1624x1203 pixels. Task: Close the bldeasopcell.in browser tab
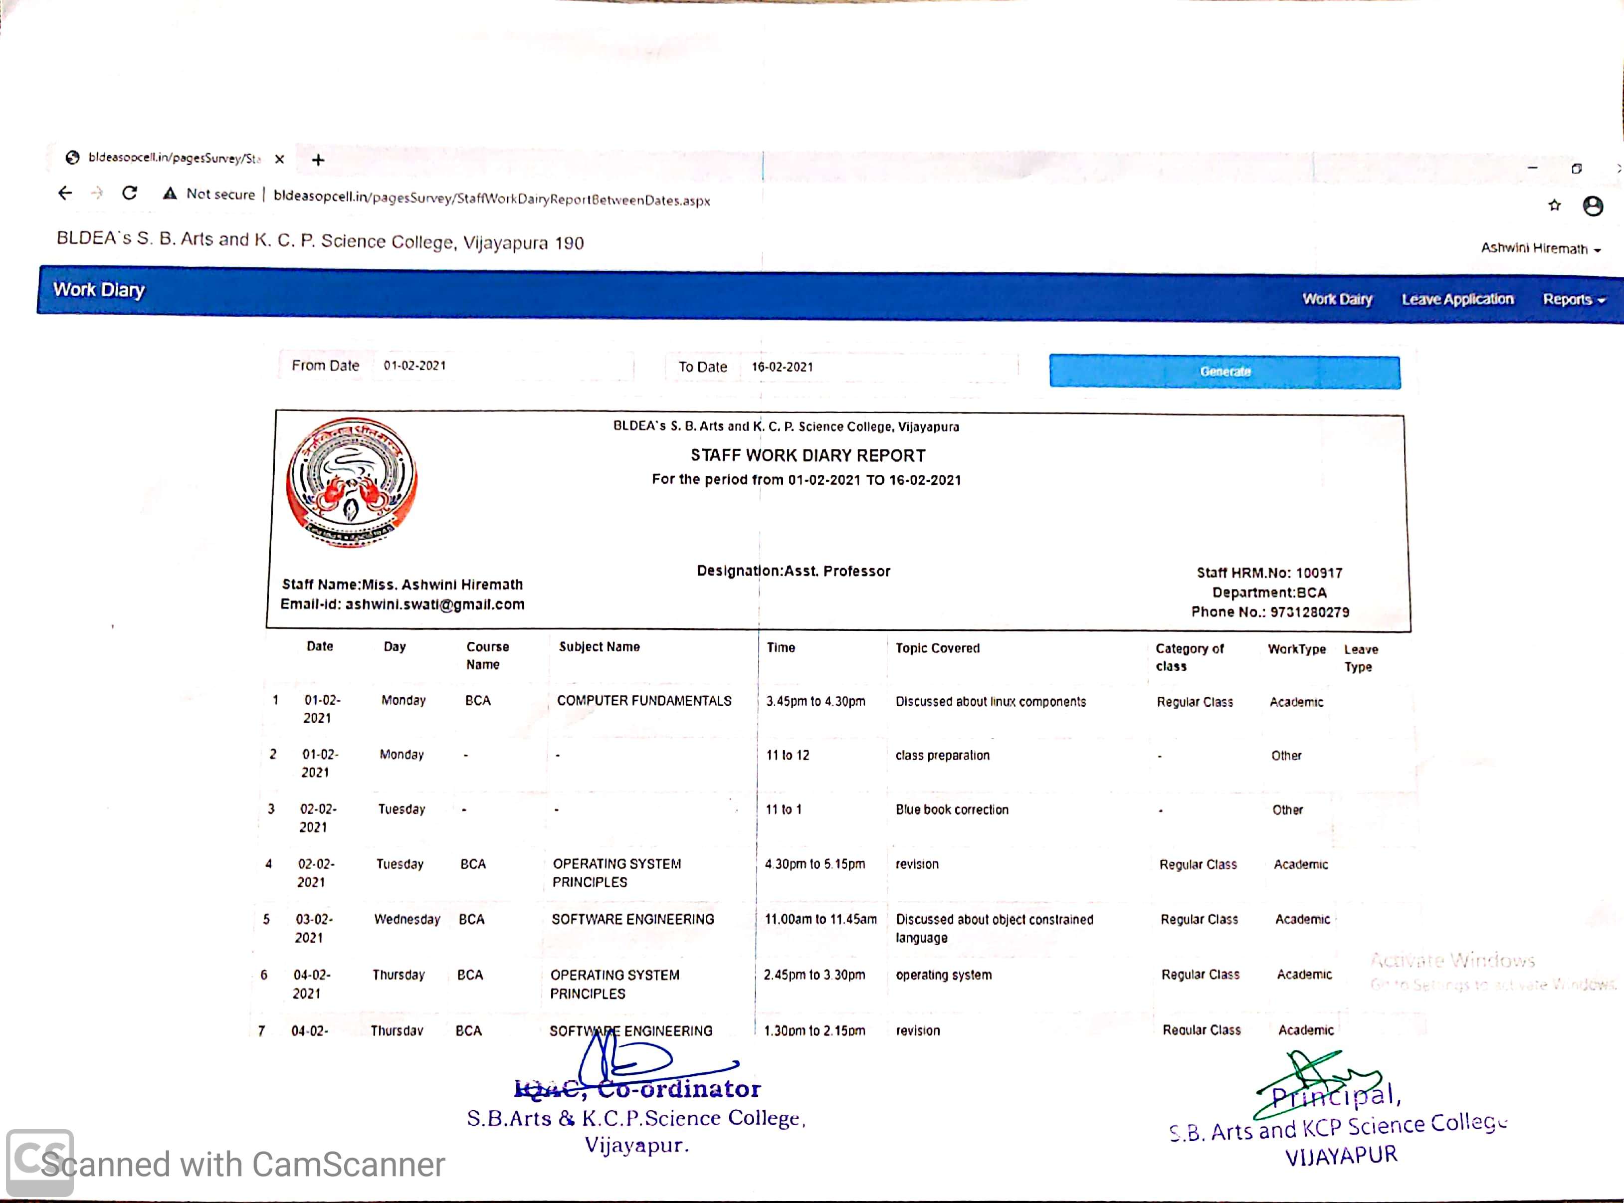coord(280,159)
